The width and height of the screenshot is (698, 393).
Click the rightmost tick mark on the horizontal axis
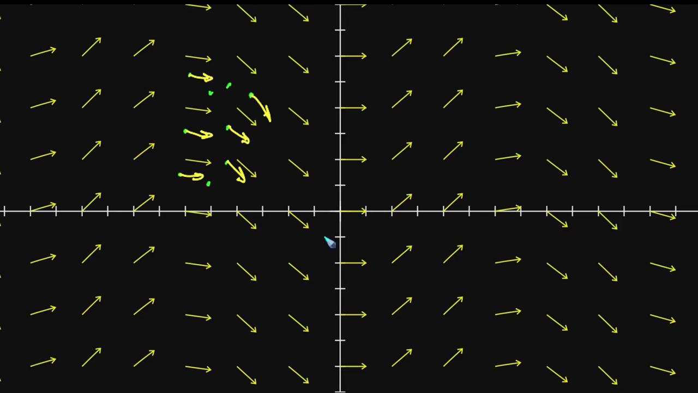(x=676, y=211)
